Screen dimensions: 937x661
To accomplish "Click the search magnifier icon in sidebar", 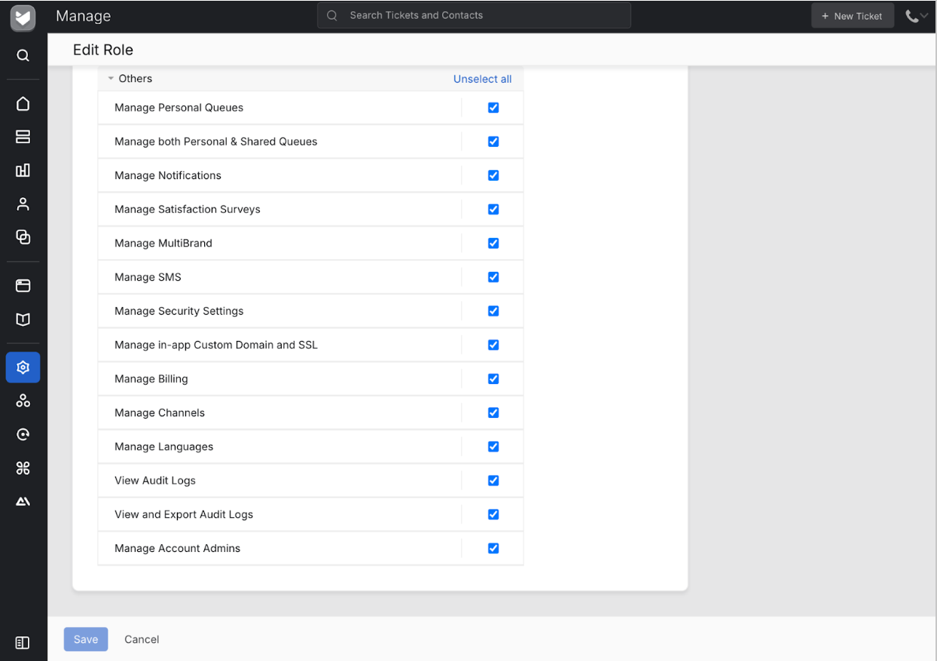I will tap(23, 56).
